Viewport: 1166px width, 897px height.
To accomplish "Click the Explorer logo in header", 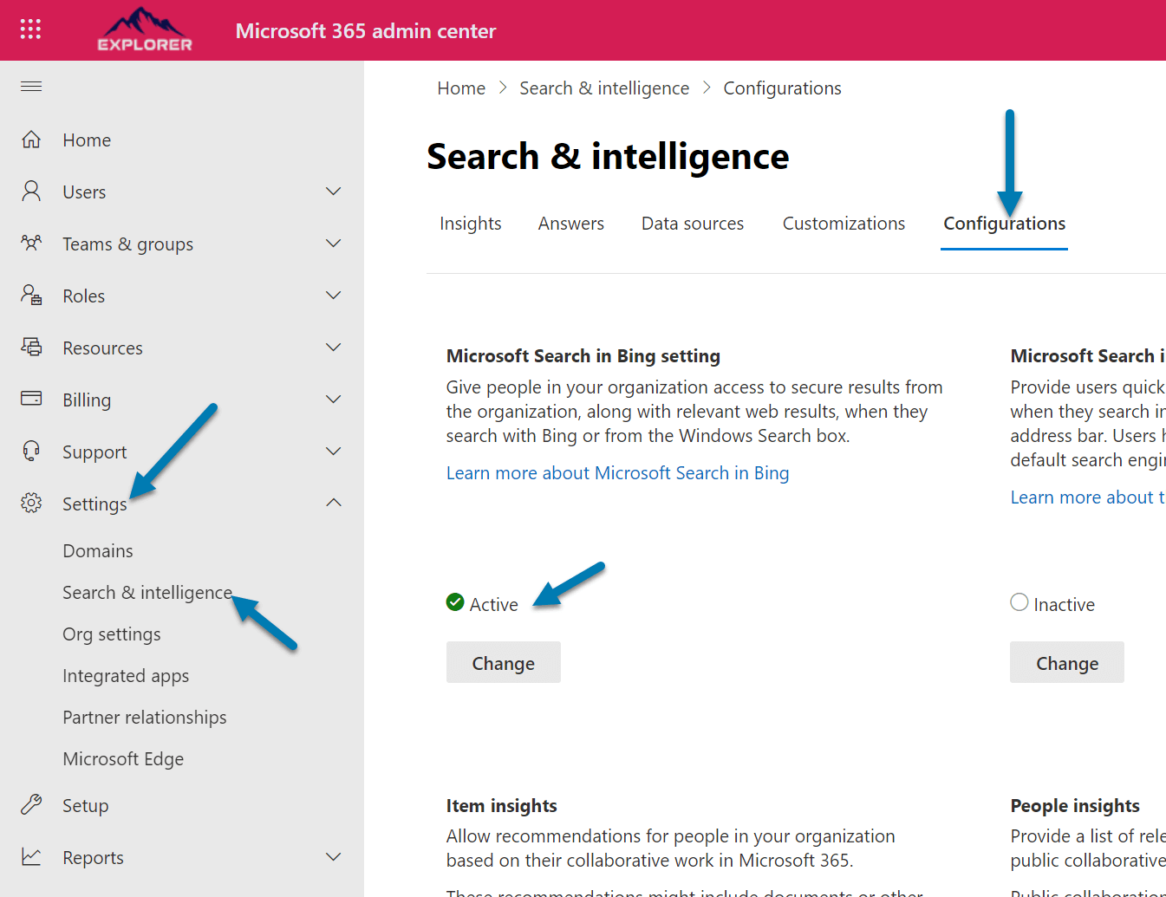I will pyautogui.click(x=145, y=30).
